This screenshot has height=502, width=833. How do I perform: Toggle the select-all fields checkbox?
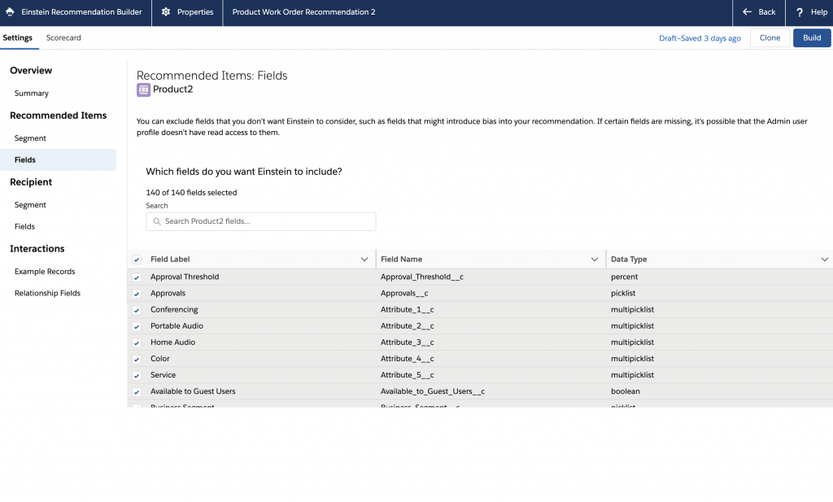(x=137, y=260)
